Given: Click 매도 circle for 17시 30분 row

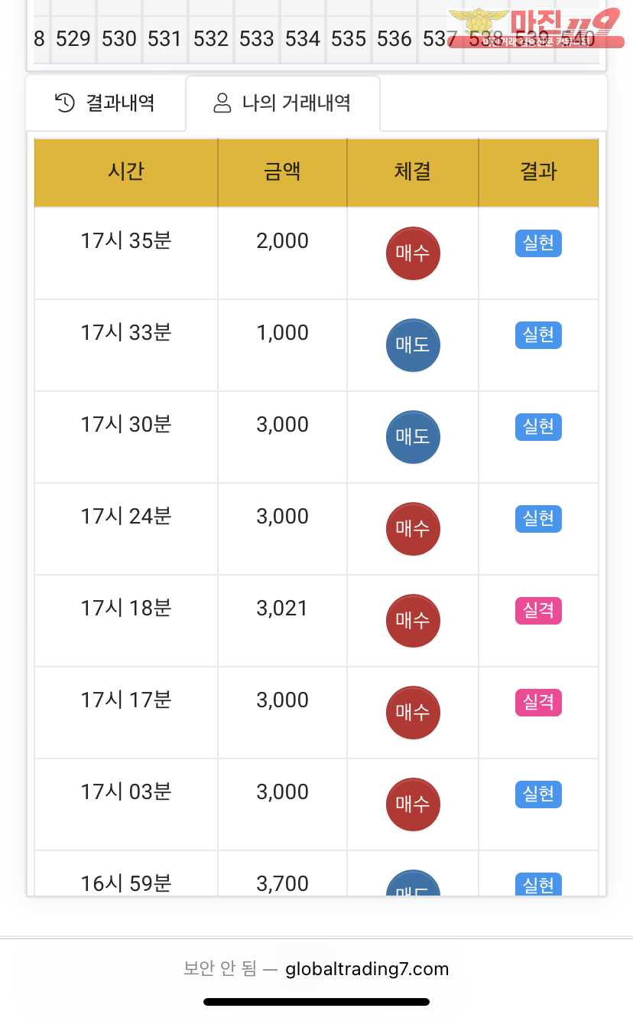Looking at the screenshot, I should (413, 437).
